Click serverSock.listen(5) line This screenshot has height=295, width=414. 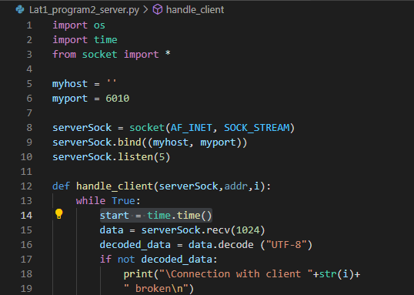[112, 157]
